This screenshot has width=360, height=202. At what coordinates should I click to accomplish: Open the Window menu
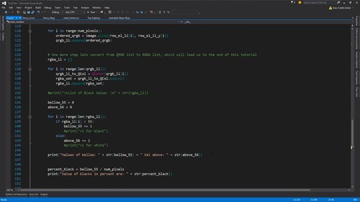click(x=97, y=7)
